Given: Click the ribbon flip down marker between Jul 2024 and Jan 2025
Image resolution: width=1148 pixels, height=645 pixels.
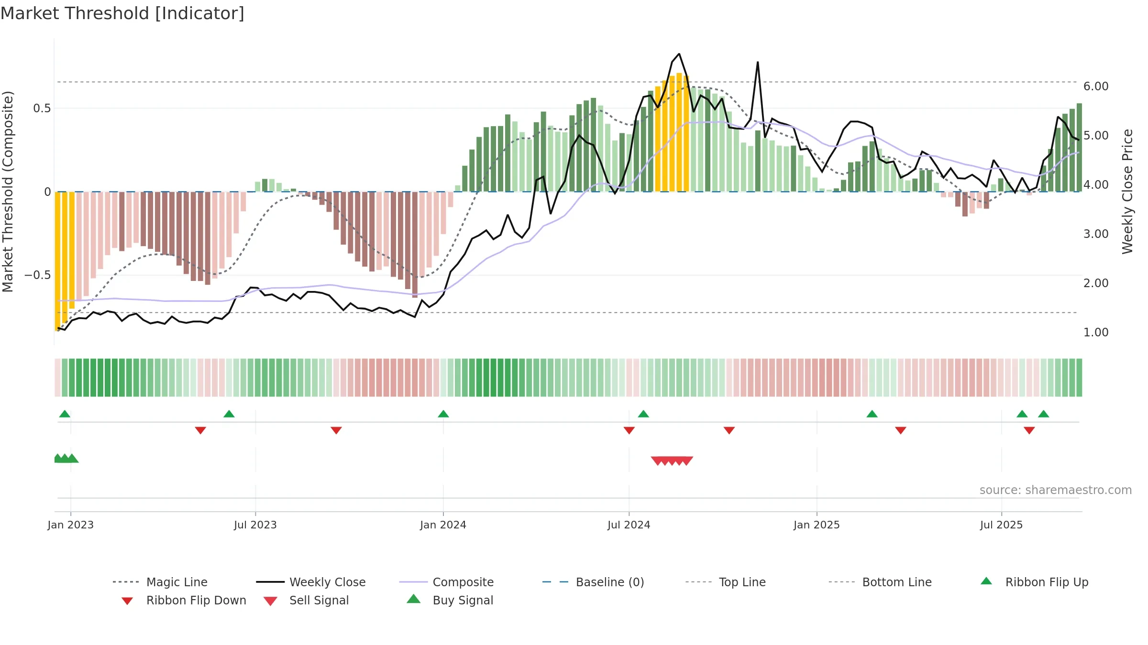Looking at the screenshot, I should point(729,430).
